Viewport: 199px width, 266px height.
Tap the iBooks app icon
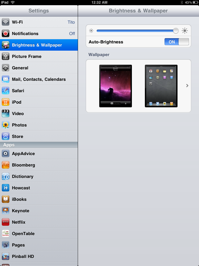click(x=6, y=199)
